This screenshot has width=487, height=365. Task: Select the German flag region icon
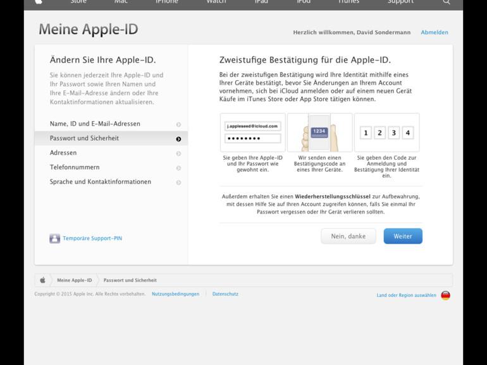click(445, 296)
